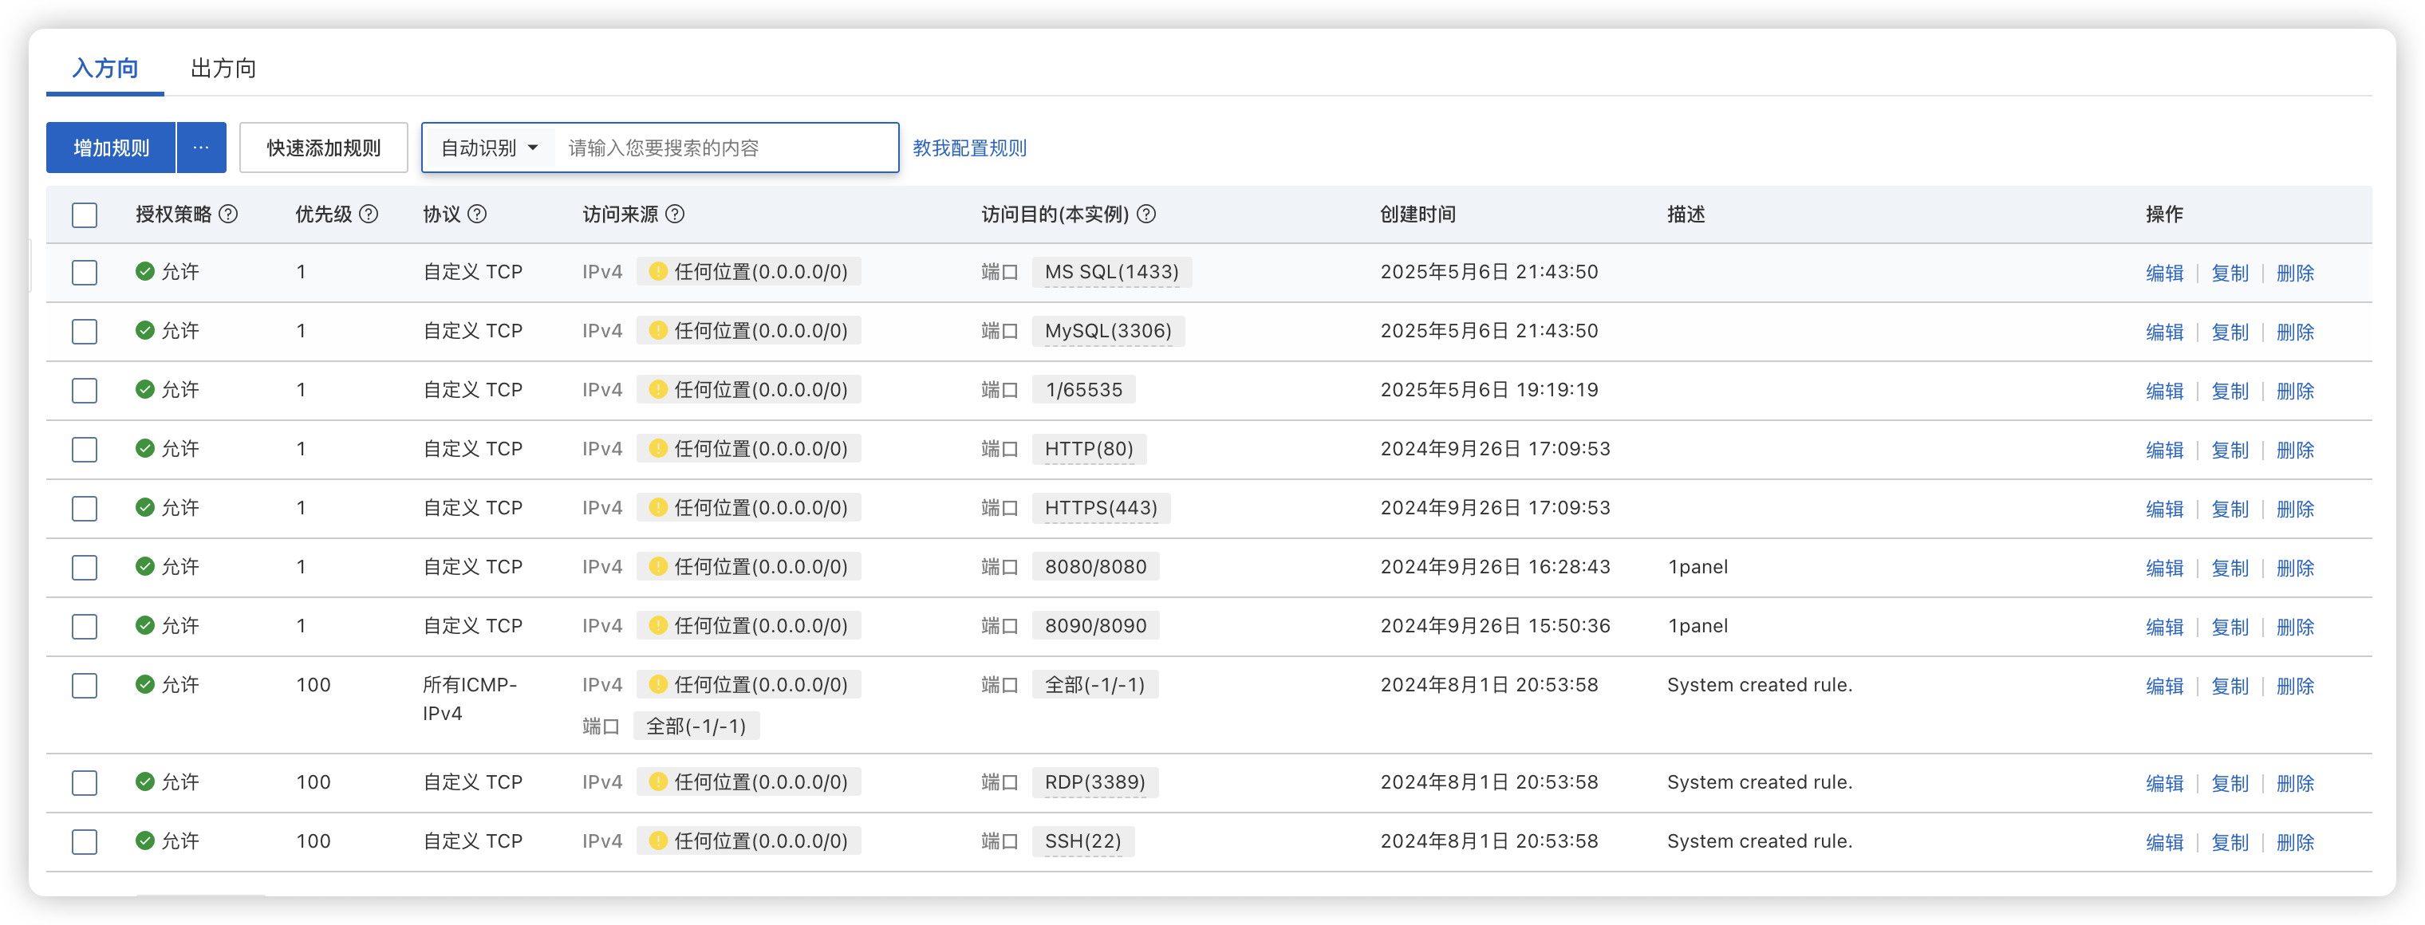Check the HTTP(80) rule checkbox
This screenshot has height=925, width=2425.
tap(85, 450)
